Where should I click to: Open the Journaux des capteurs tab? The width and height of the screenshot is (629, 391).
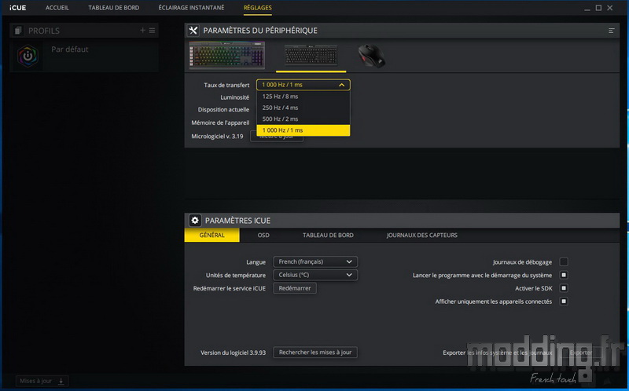[422, 236]
